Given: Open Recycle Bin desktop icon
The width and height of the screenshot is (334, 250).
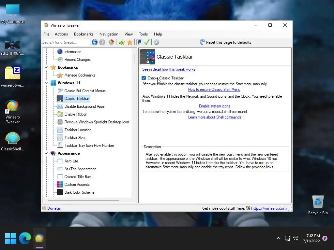Looking at the screenshot, I should click(318, 205).
